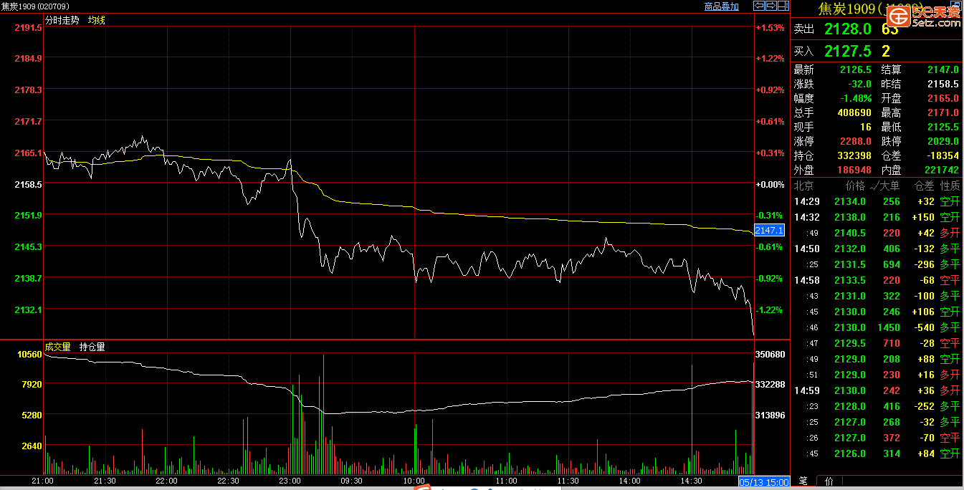Viewport: 964px width, 490px height.
Task: Select the 14:59 tick row at 2130.0 with 242 lots
Action: (x=877, y=390)
